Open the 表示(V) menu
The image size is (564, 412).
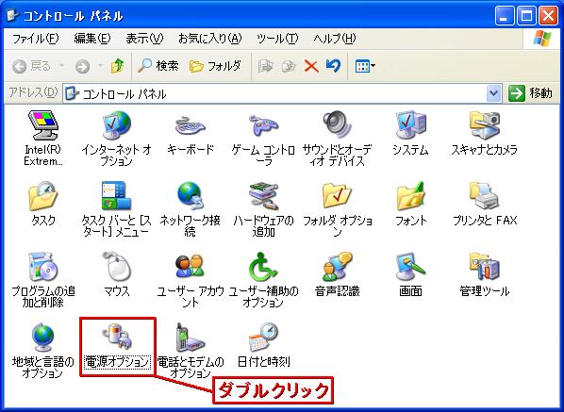[x=144, y=38]
